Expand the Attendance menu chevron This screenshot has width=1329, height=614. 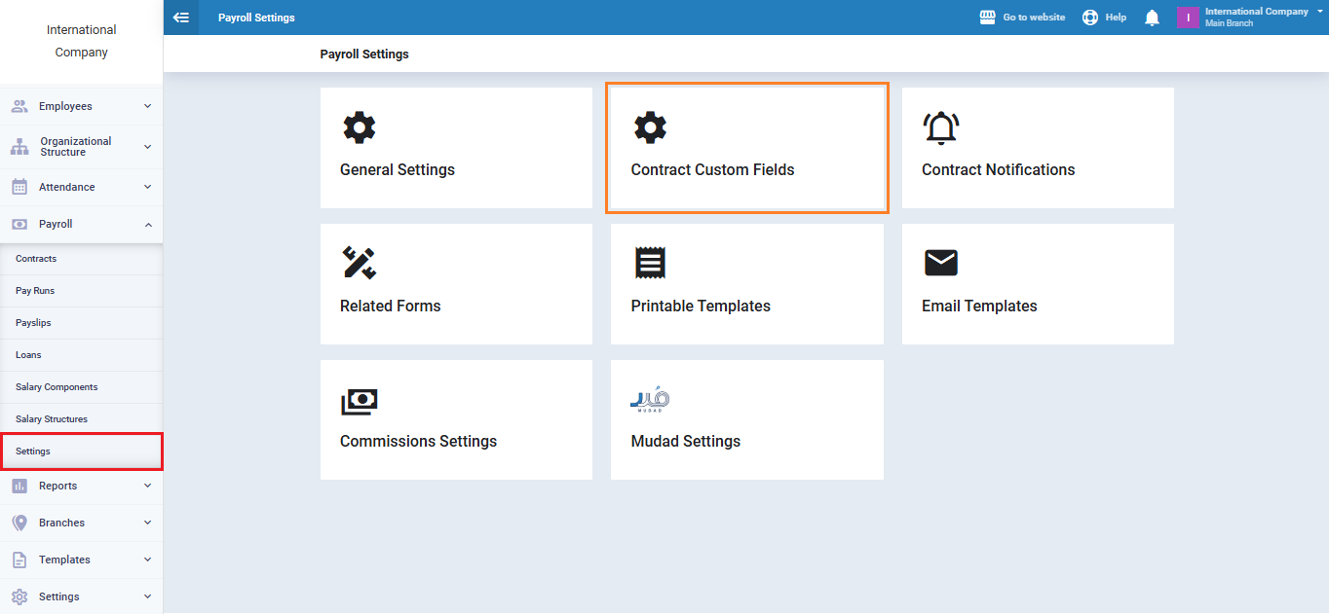pos(147,187)
